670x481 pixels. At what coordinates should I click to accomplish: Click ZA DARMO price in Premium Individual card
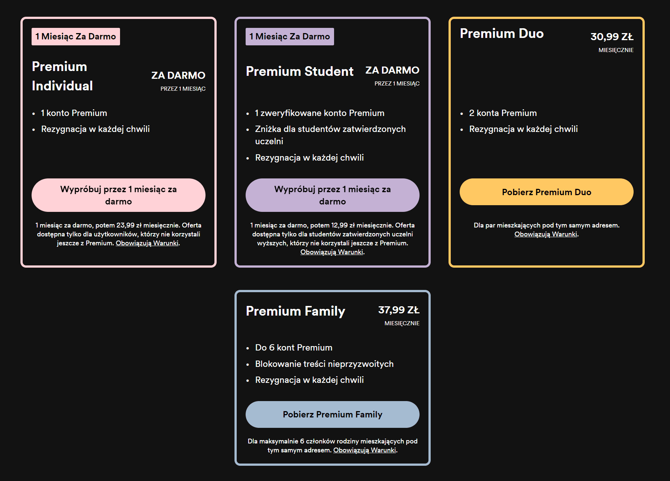pos(178,75)
